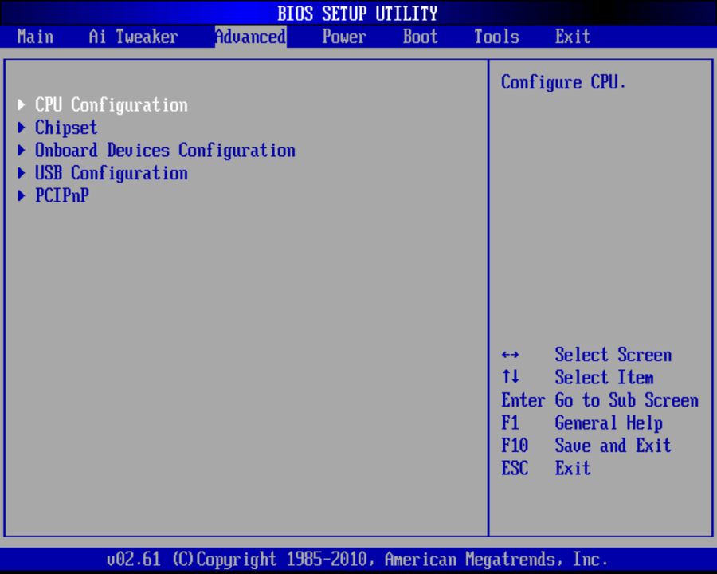The width and height of the screenshot is (717, 574).
Task: Click the CPU Configuration disclosure triangle
Action: 21,104
